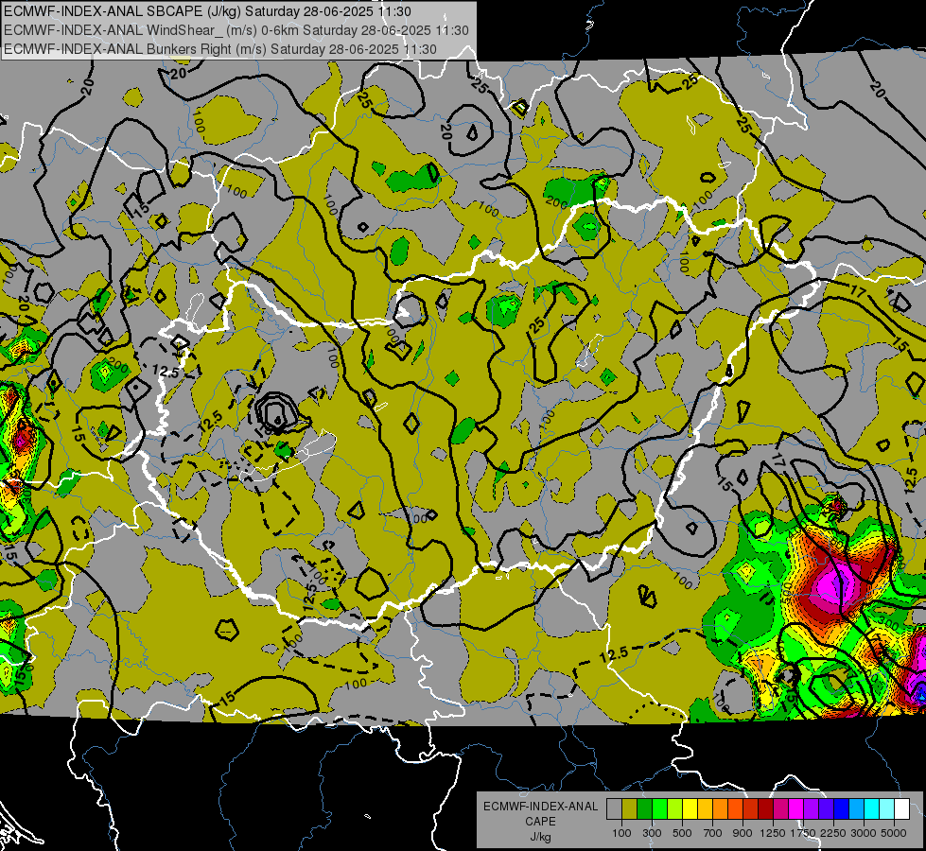Click the legend unit J/kg
This screenshot has height=851, width=926.
coord(540,837)
